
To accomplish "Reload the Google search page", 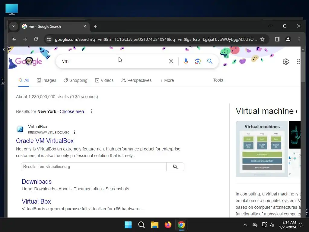I will click(36, 39).
